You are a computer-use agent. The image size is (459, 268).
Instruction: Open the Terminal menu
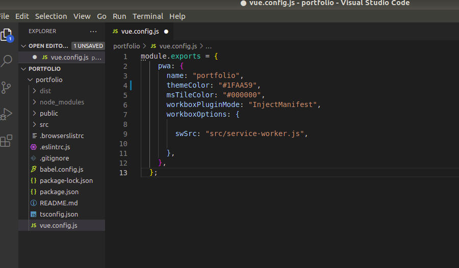coord(148,16)
